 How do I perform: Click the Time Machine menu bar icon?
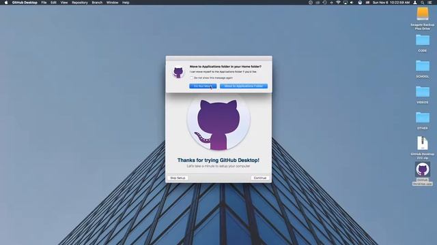click(x=325, y=3)
